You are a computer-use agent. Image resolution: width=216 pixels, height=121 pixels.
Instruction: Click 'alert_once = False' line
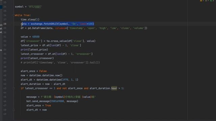[x=34, y=71]
